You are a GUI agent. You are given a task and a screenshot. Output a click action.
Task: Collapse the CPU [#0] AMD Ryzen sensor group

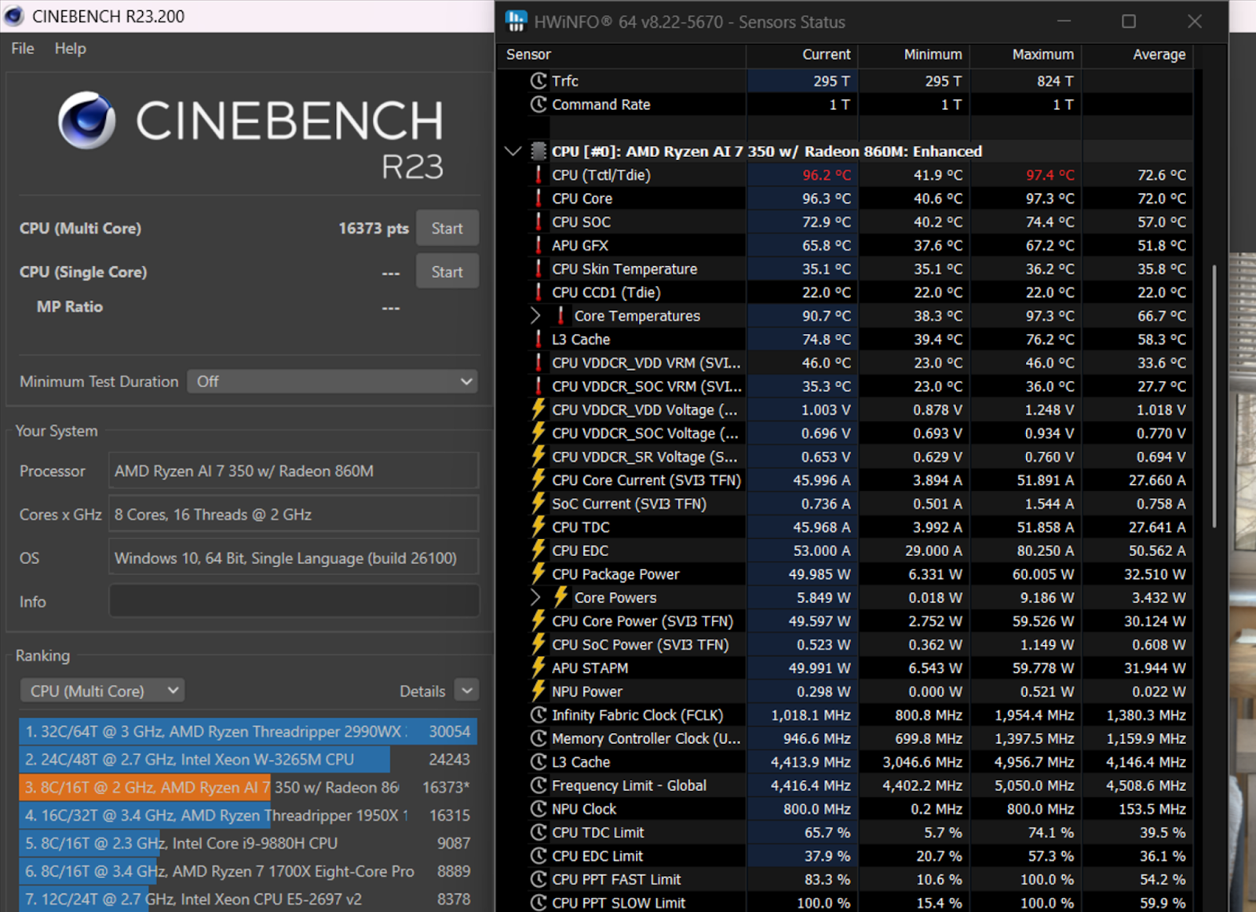coord(513,152)
